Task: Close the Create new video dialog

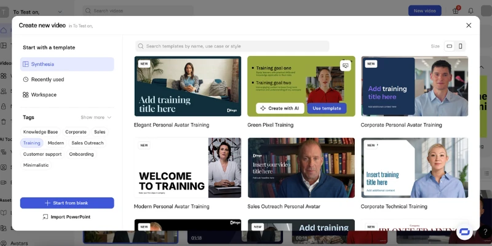Action: (x=469, y=25)
